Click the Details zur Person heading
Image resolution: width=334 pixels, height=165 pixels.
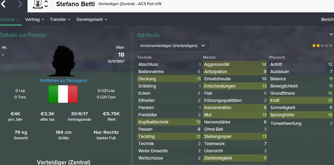click(x=23, y=35)
